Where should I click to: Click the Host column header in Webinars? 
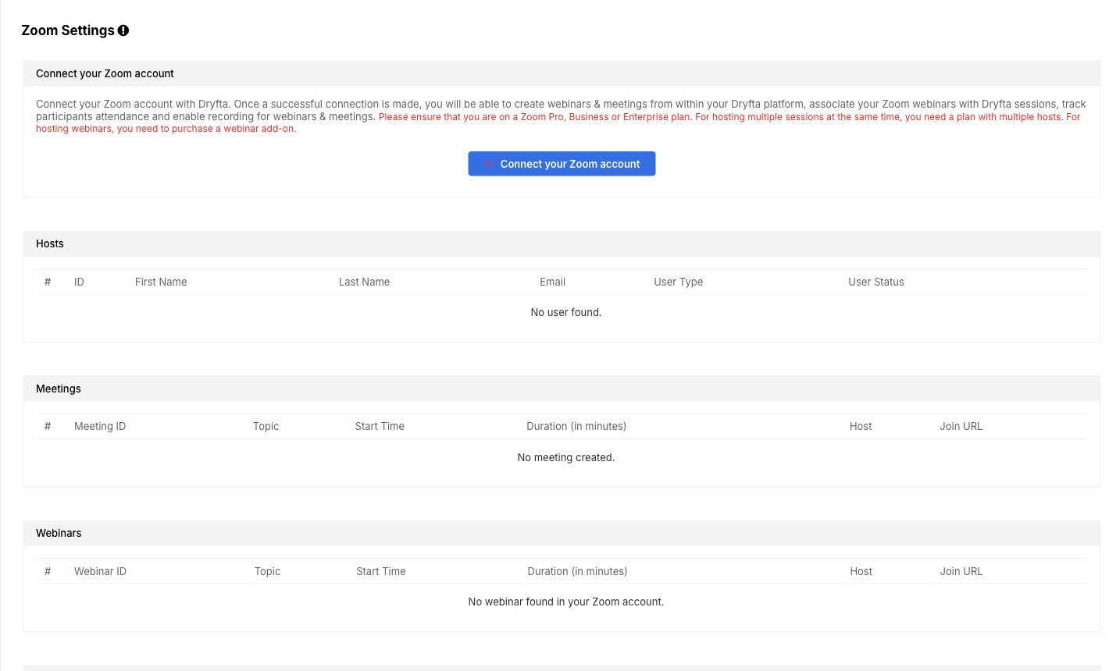861,571
